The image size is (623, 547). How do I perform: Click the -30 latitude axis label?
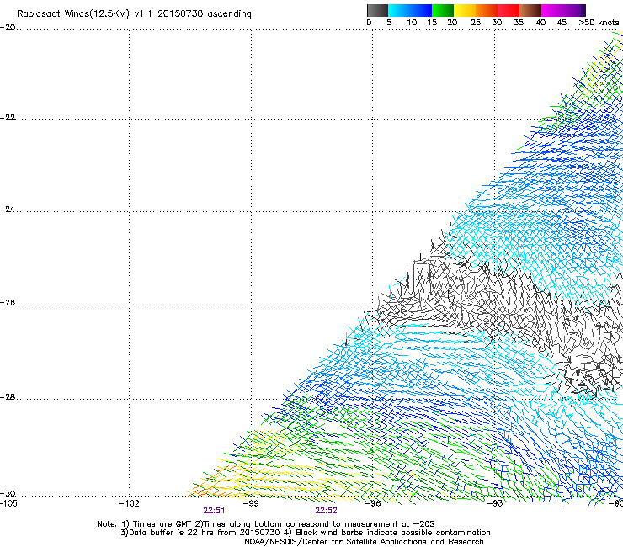coord(8,493)
